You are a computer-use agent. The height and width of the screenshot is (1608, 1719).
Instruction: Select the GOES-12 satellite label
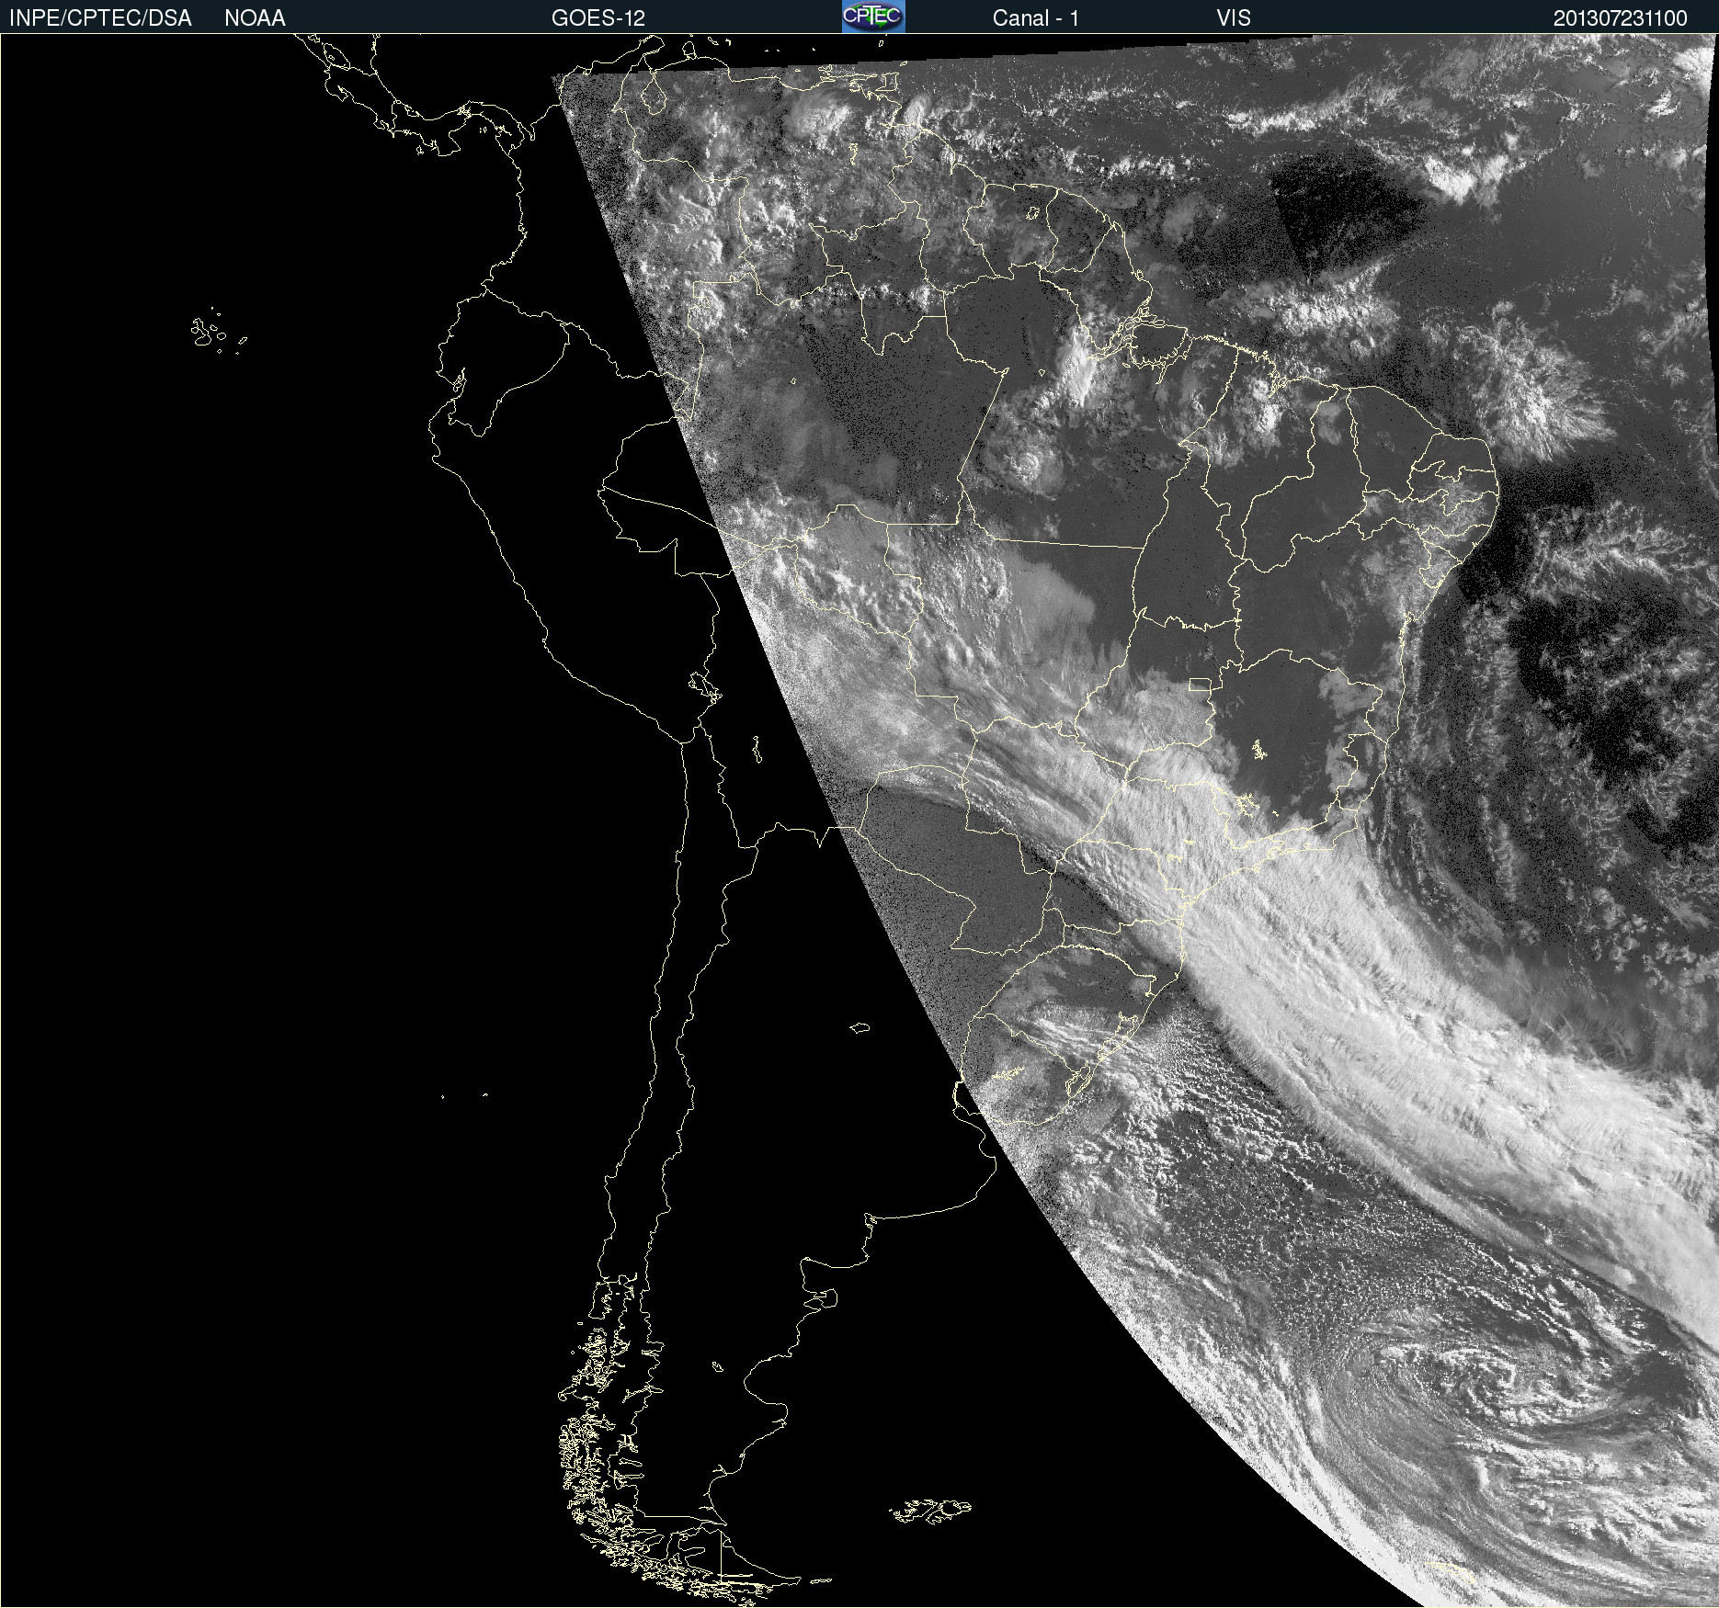click(598, 18)
